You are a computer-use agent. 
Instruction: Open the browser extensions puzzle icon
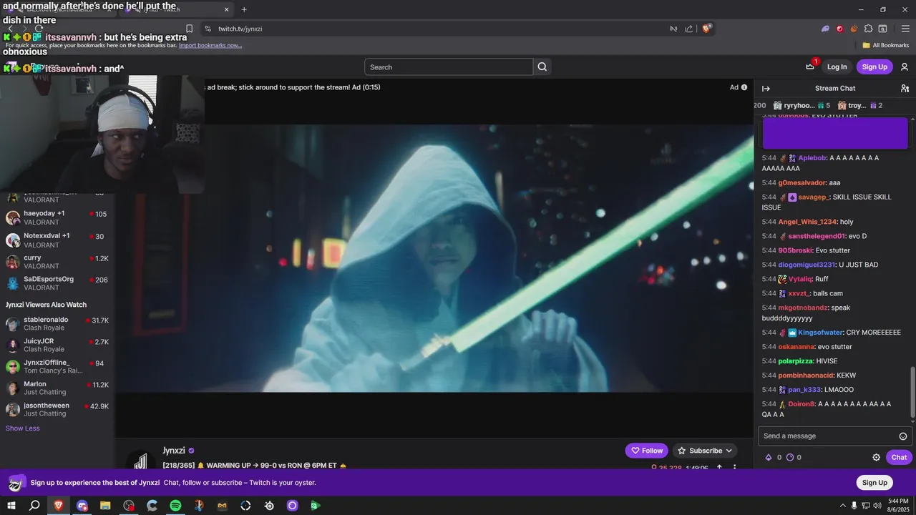[868, 29]
